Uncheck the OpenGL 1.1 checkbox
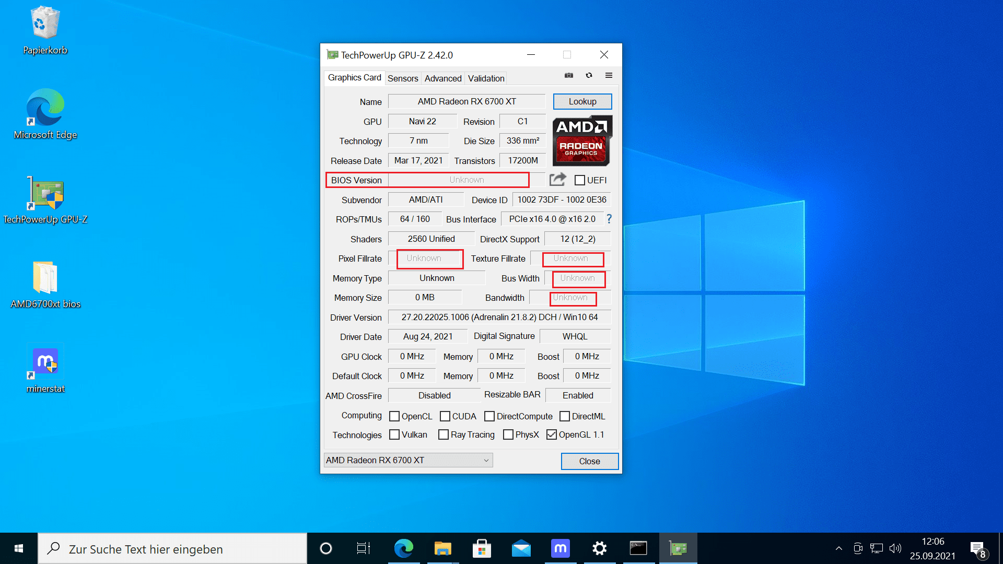Image resolution: width=1003 pixels, height=564 pixels. point(552,434)
